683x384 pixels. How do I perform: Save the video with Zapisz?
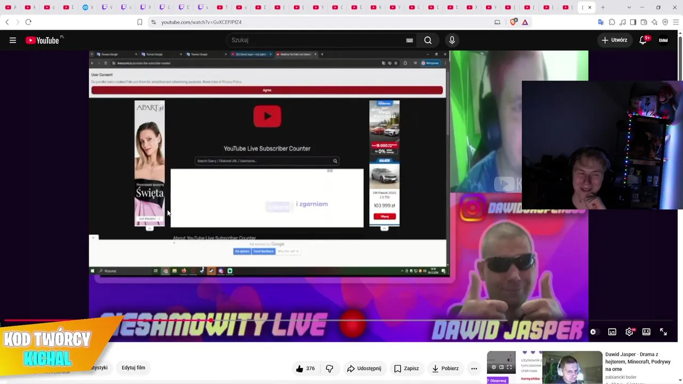tap(406, 369)
